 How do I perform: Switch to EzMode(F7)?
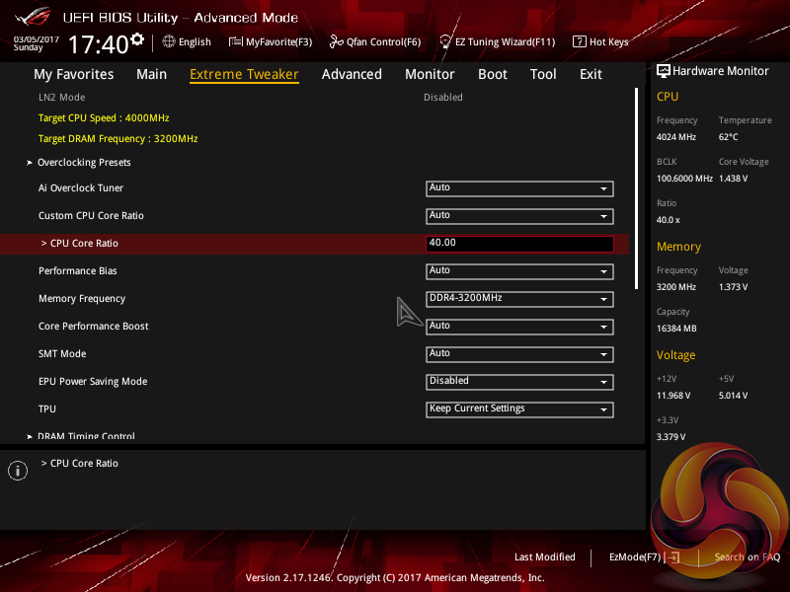coord(644,557)
